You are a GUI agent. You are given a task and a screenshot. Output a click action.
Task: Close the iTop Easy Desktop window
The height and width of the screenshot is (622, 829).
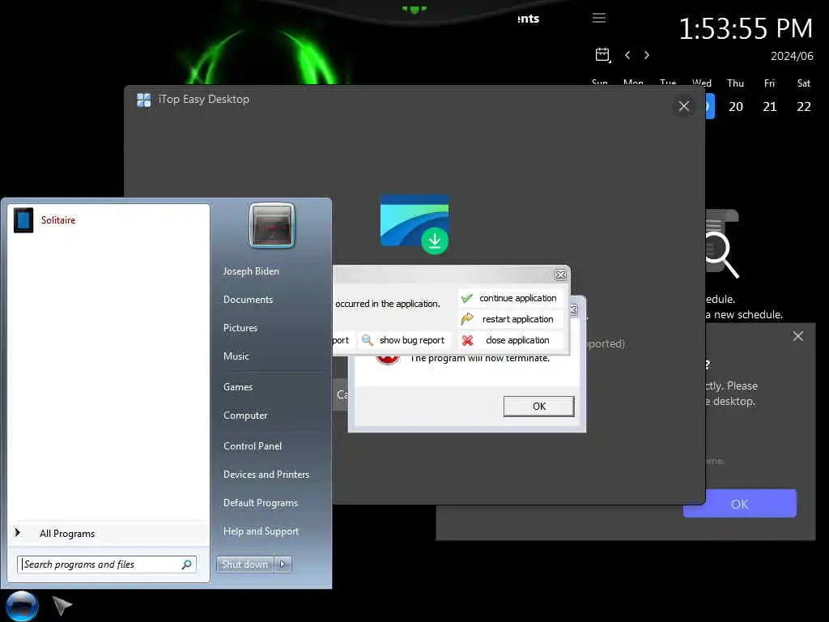coord(683,106)
